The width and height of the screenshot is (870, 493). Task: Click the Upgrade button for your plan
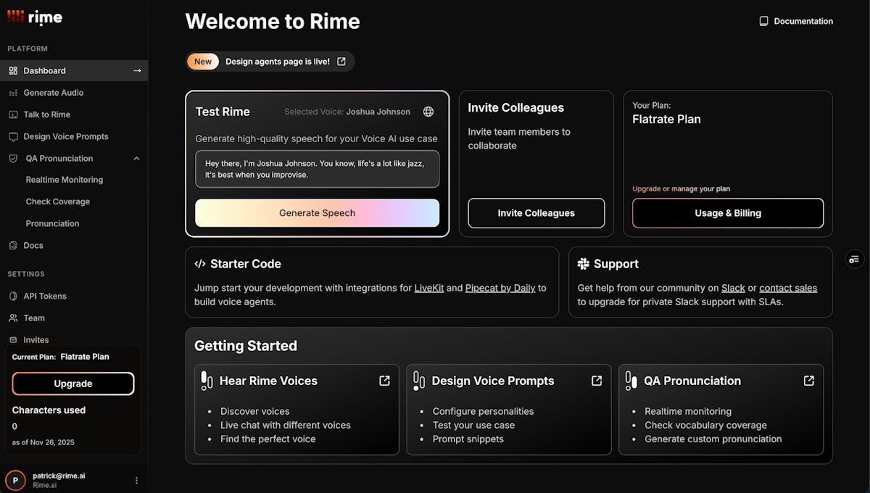coord(72,384)
